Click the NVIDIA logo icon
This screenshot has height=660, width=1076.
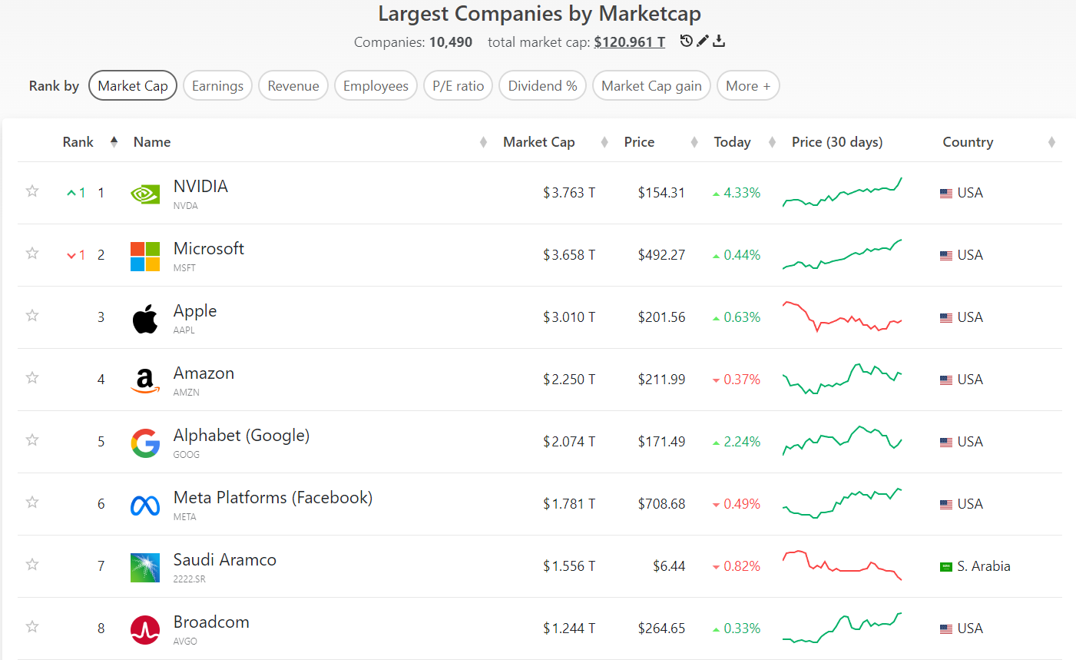tap(145, 194)
